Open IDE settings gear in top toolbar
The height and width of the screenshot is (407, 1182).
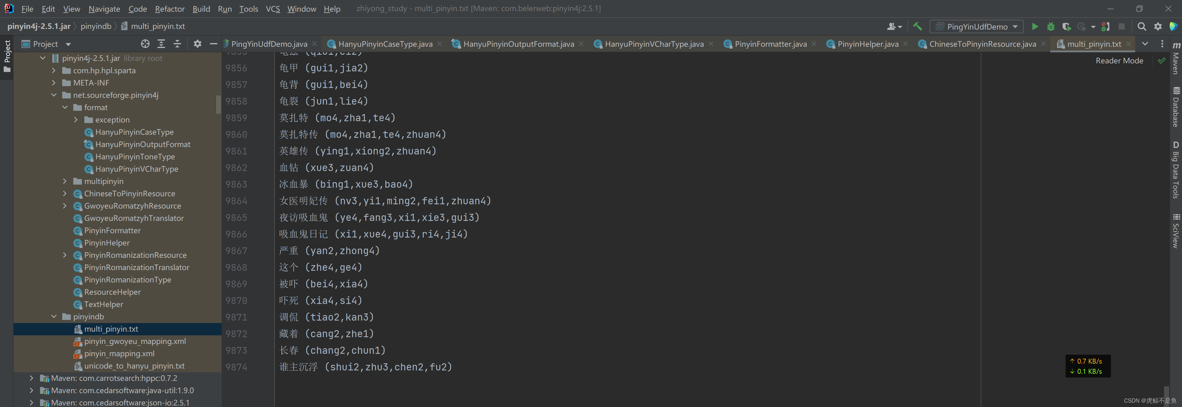click(1158, 26)
